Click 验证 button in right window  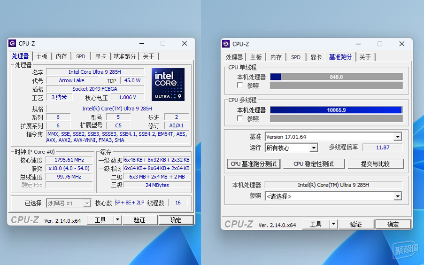click(356, 224)
